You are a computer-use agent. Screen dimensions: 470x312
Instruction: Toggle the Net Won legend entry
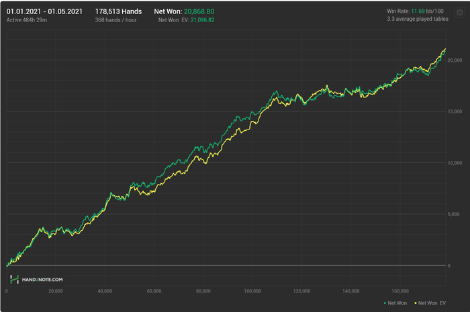395,303
